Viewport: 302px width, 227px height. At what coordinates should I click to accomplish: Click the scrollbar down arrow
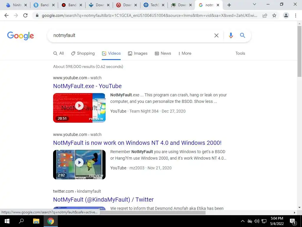tap(299, 208)
